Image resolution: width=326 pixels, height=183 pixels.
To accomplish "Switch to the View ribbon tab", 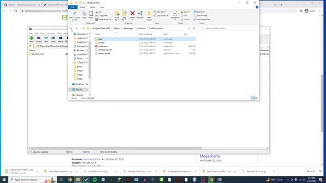I will click(x=102, y=7).
